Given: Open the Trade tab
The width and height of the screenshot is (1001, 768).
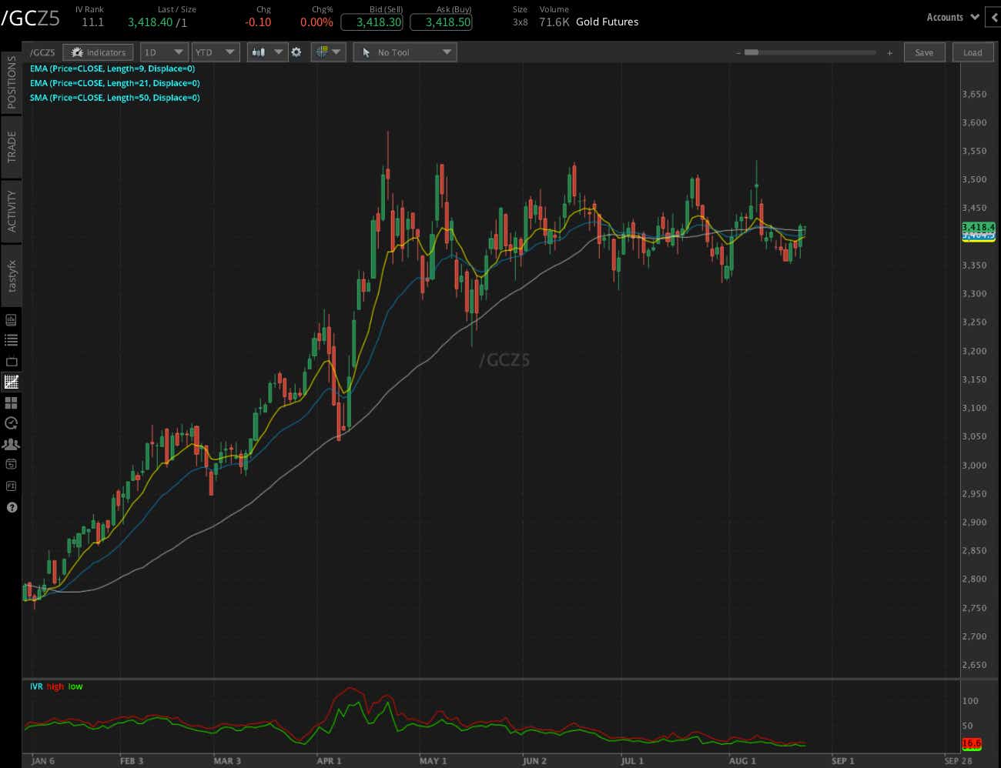Looking at the screenshot, I should click(x=12, y=146).
